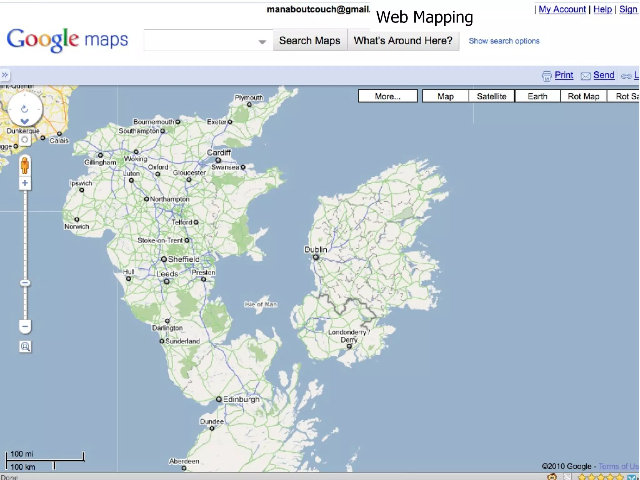Screen dimensions: 640x480
Task: Click the drag-zoom magnifier icon
Action: tap(25, 346)
